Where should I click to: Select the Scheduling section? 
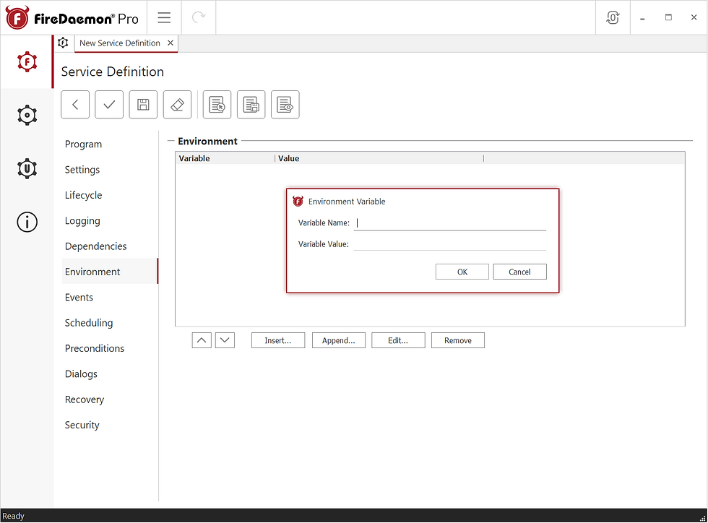tap(89, 322)
